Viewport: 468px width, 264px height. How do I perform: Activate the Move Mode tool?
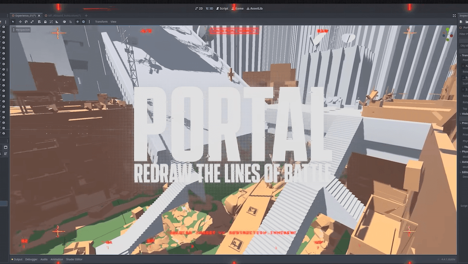[x=20, y=22]
